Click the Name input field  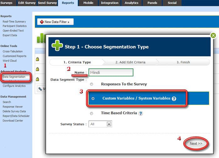[x=111, y=72]
